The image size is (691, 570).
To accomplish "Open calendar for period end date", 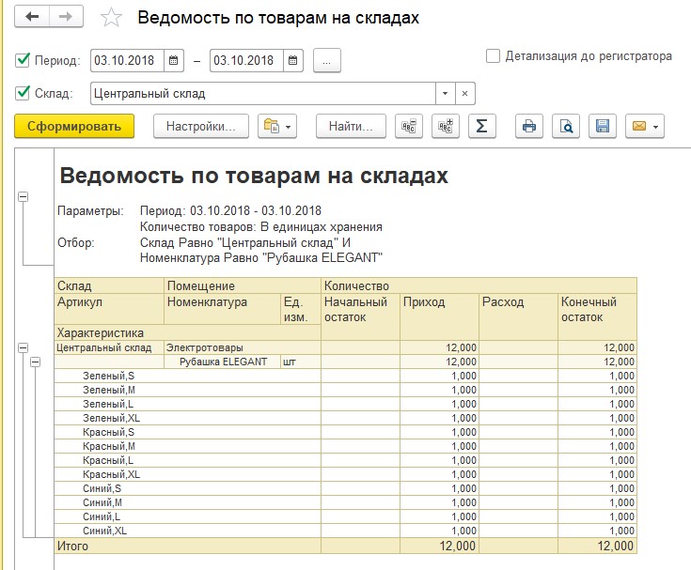I will 293,60.
